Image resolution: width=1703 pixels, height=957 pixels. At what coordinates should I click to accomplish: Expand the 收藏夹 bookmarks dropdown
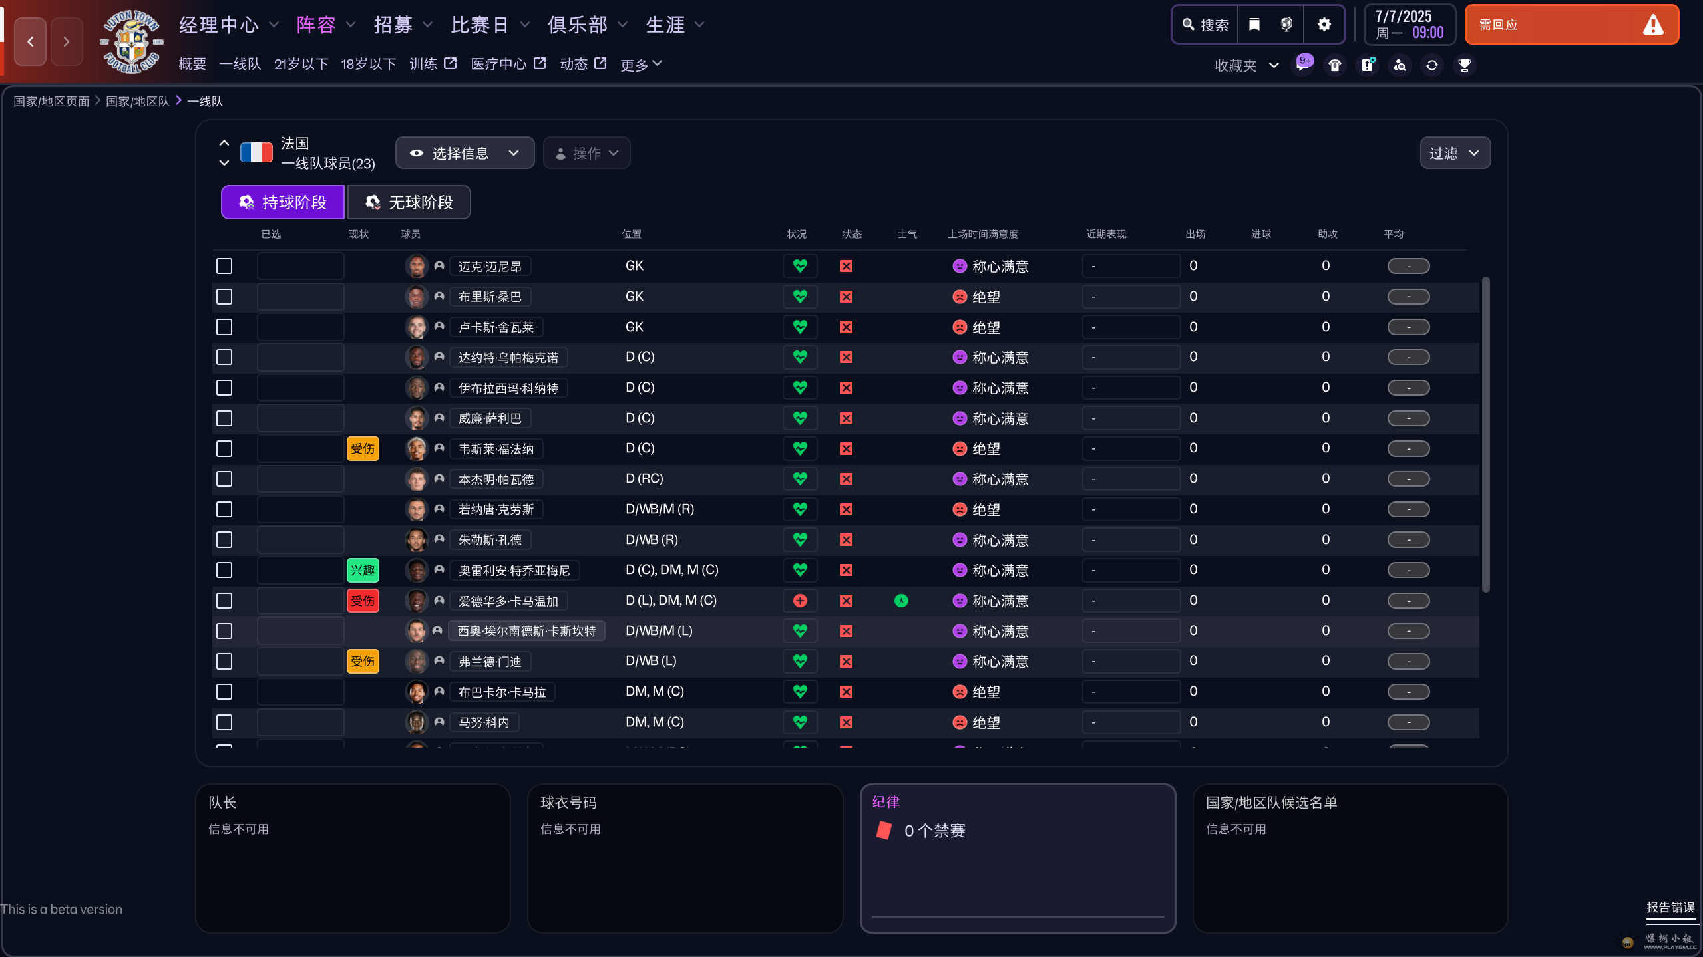(x=1246, y=65)
